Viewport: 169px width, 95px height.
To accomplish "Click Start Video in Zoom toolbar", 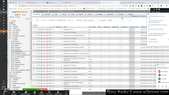I will point(14,93).
